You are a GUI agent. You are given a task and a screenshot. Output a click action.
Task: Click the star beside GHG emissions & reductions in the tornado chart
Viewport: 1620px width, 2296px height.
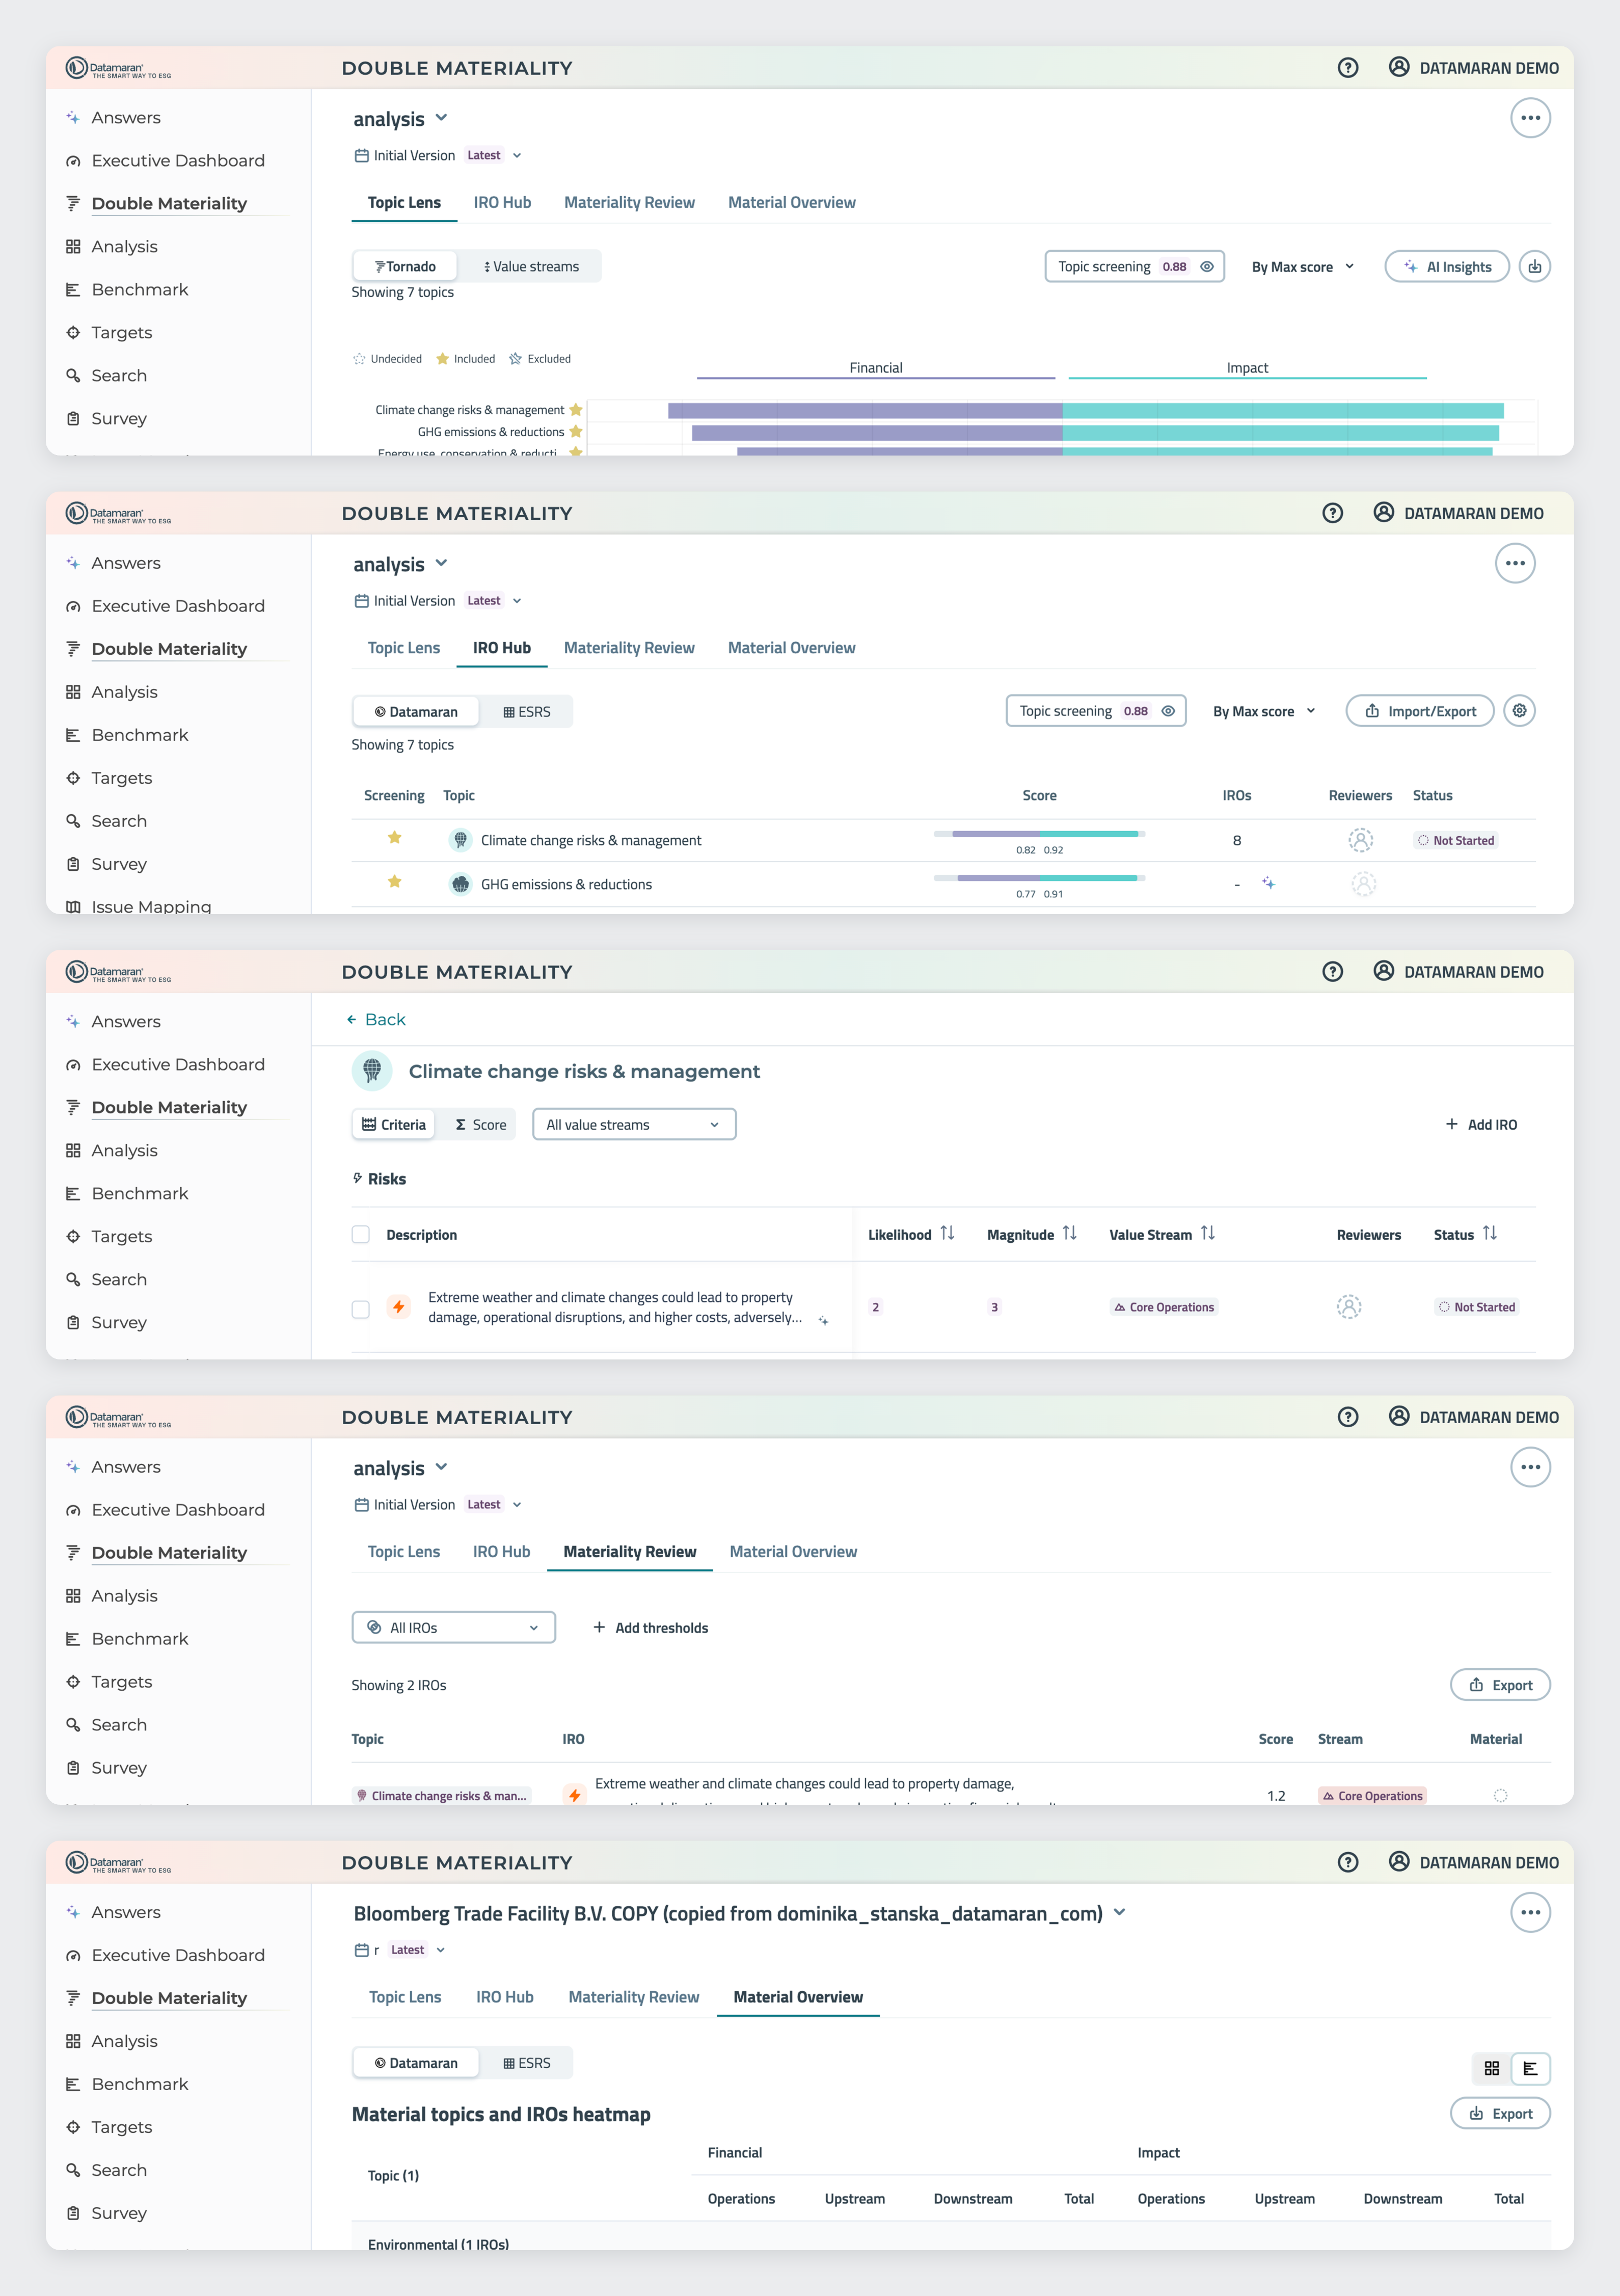pos(576,432)
